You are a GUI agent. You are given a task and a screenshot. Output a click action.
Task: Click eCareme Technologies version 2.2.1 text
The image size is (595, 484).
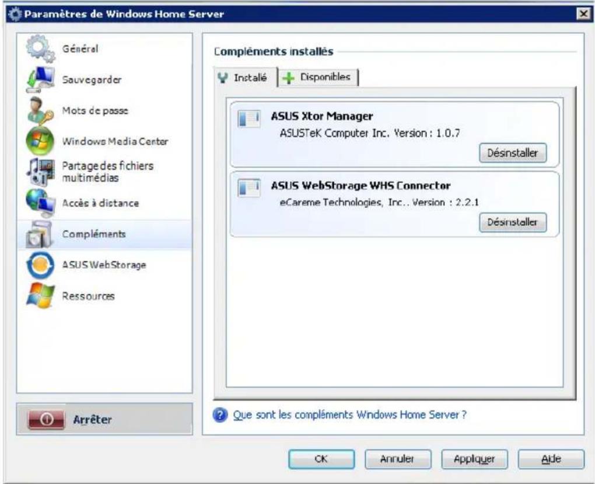click(x=379, y=202)
